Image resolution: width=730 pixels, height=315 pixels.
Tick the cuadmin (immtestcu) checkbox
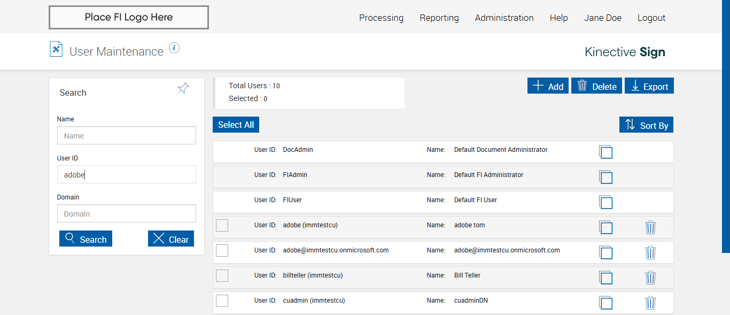[x=222, y=301]
